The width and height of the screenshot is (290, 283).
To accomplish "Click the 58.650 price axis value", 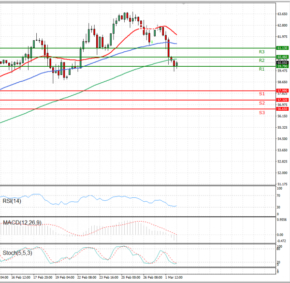I will pos(282,82).
